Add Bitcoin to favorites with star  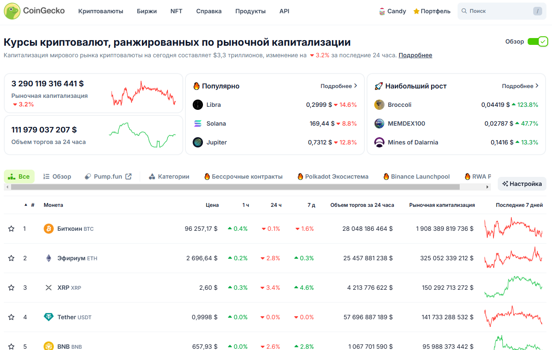[x=12, y=229]
